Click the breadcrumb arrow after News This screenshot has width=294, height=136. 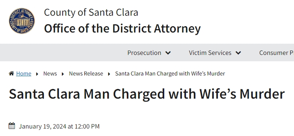point(63,74)
